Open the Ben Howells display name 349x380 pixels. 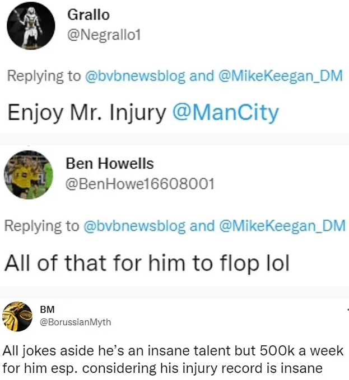coord(110,163)
